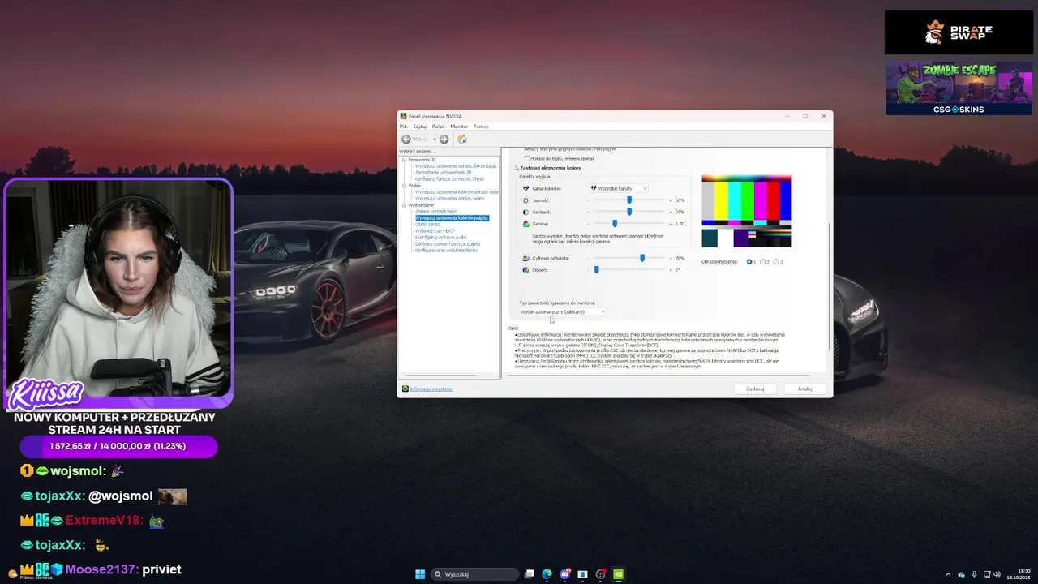The height and width of the screenshot is (584, 1038).
Task: Click the Jasność slider handle
Action: click(629, 200)
